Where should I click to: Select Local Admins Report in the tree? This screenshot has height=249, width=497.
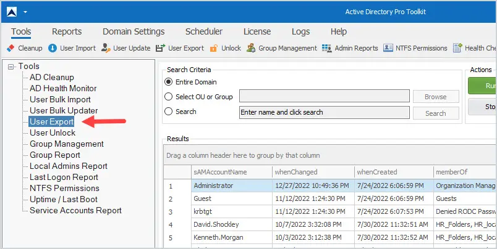coord(69,166)
